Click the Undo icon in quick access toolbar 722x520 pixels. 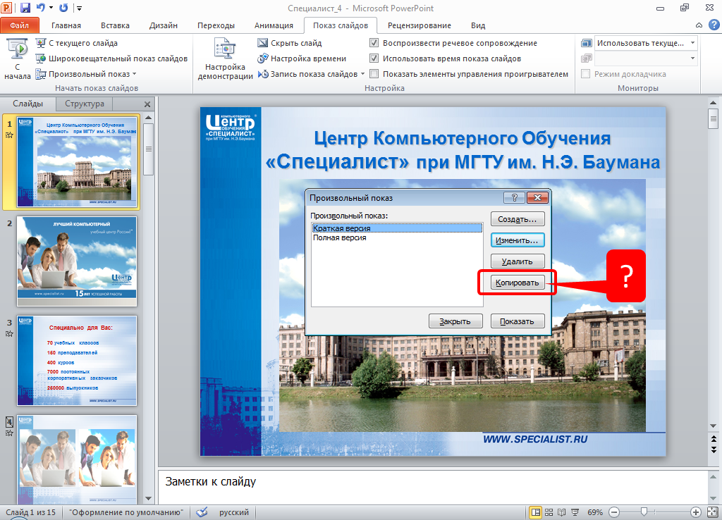(x=41, y=8)
